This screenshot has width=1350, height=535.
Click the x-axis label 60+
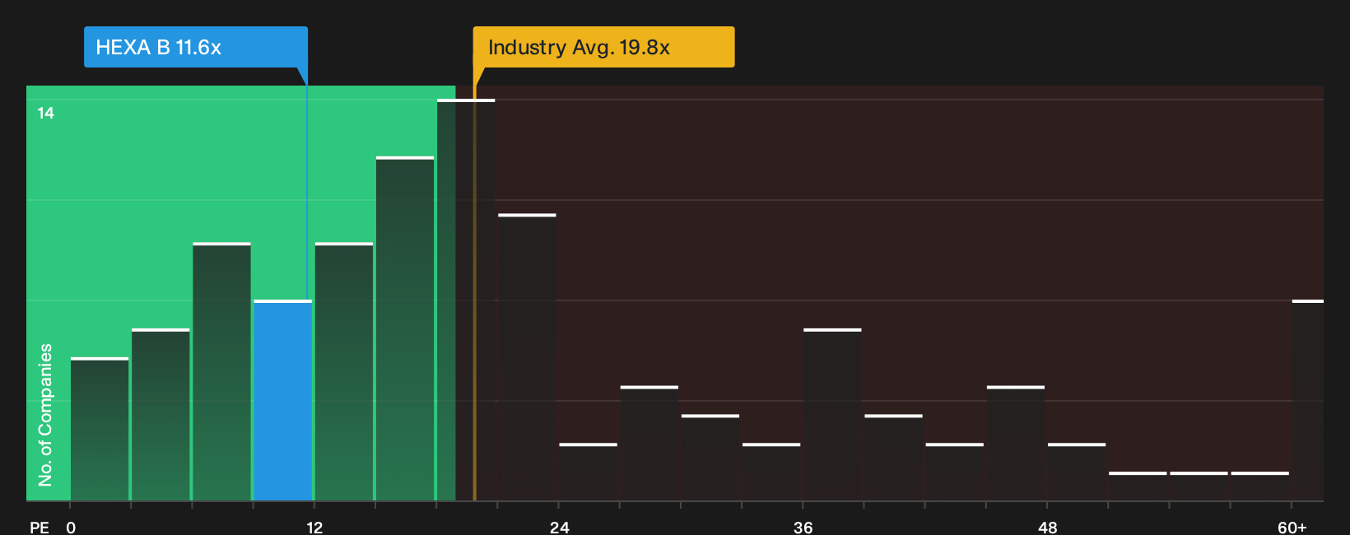click(1292, 527)
